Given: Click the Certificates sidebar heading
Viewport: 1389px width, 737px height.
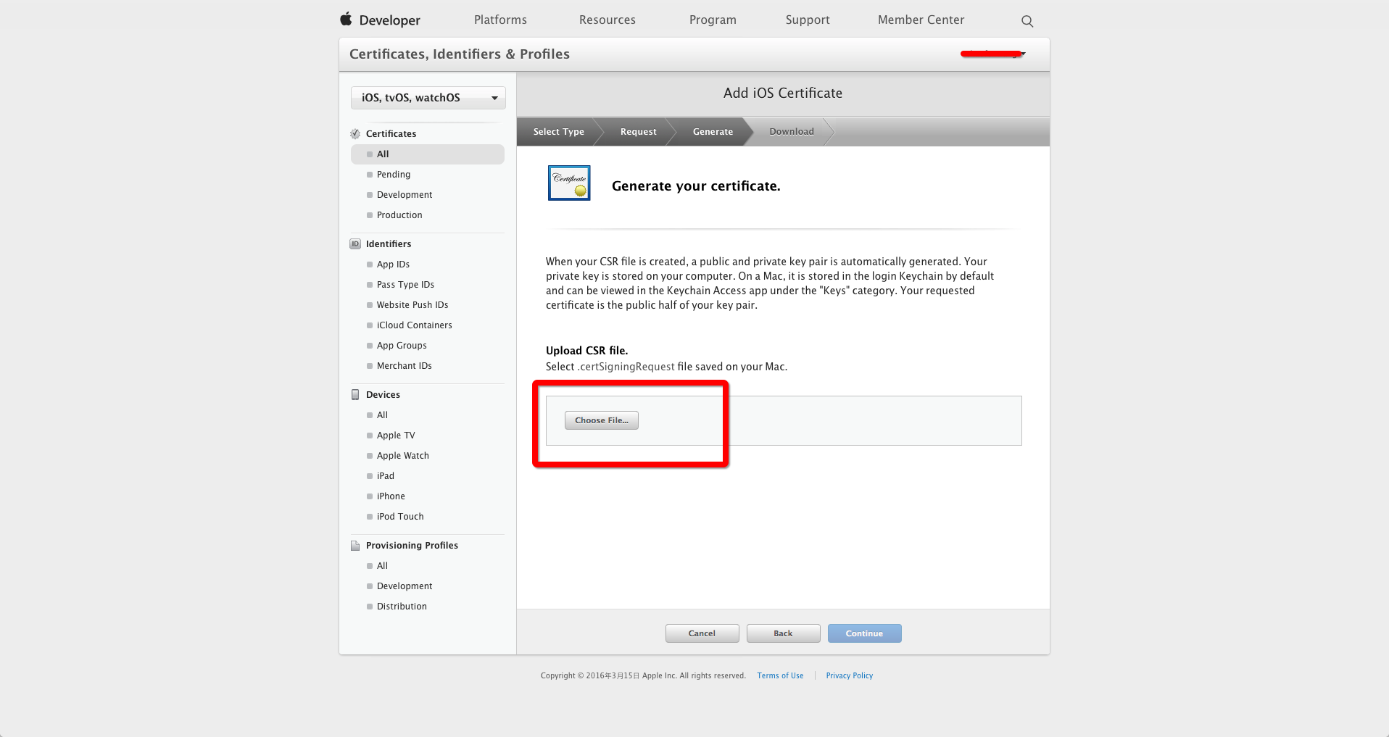Looking at the screenshot, I should [x=391, y=134].
